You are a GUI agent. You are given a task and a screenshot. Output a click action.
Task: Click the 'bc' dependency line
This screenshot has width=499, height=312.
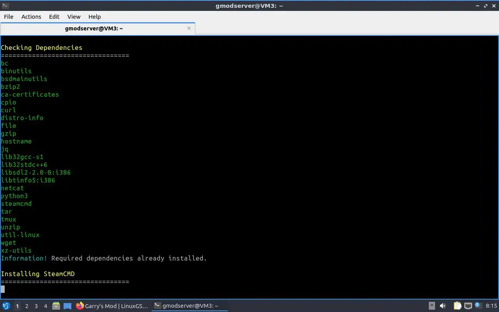4,63
